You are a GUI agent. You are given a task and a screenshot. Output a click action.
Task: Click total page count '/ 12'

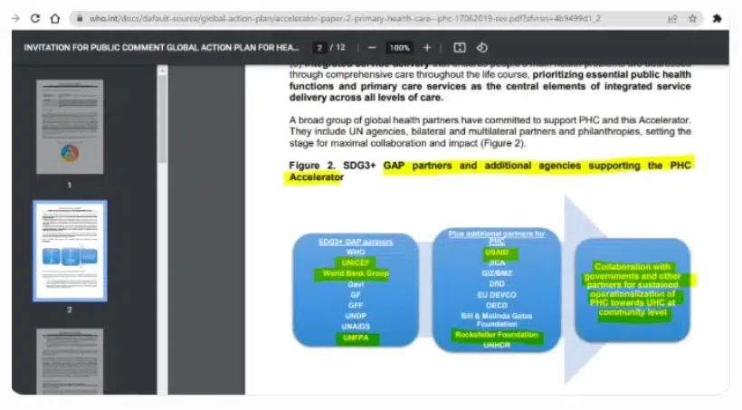tap(338, 48)
